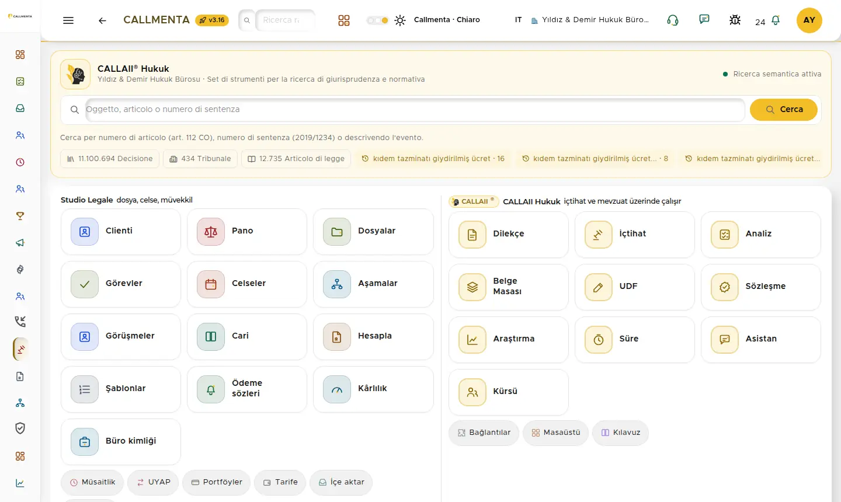The height and width of the screenshot is (502, 841).
Task: Open the shield checkmark icon in the sidebar
Action: pos(20,428)
